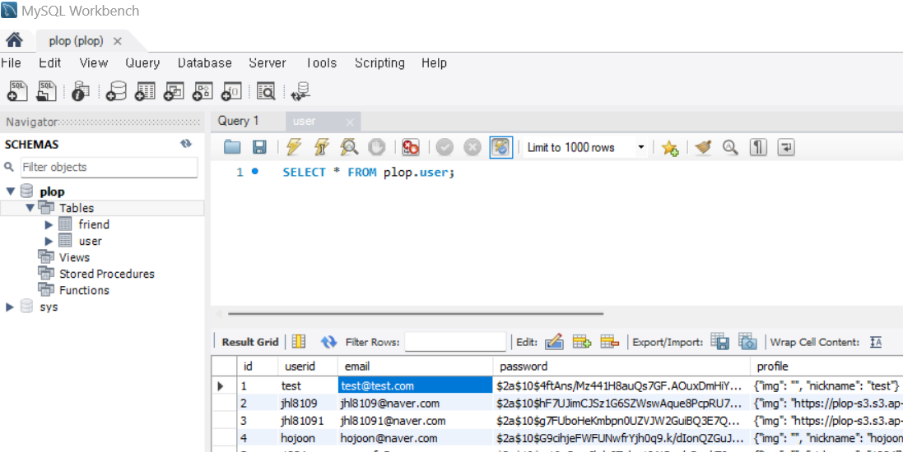The width and height of the screenshot is (903, 452).
Task: Reconnect to DBMS toolbar icon
Action: 300,91
